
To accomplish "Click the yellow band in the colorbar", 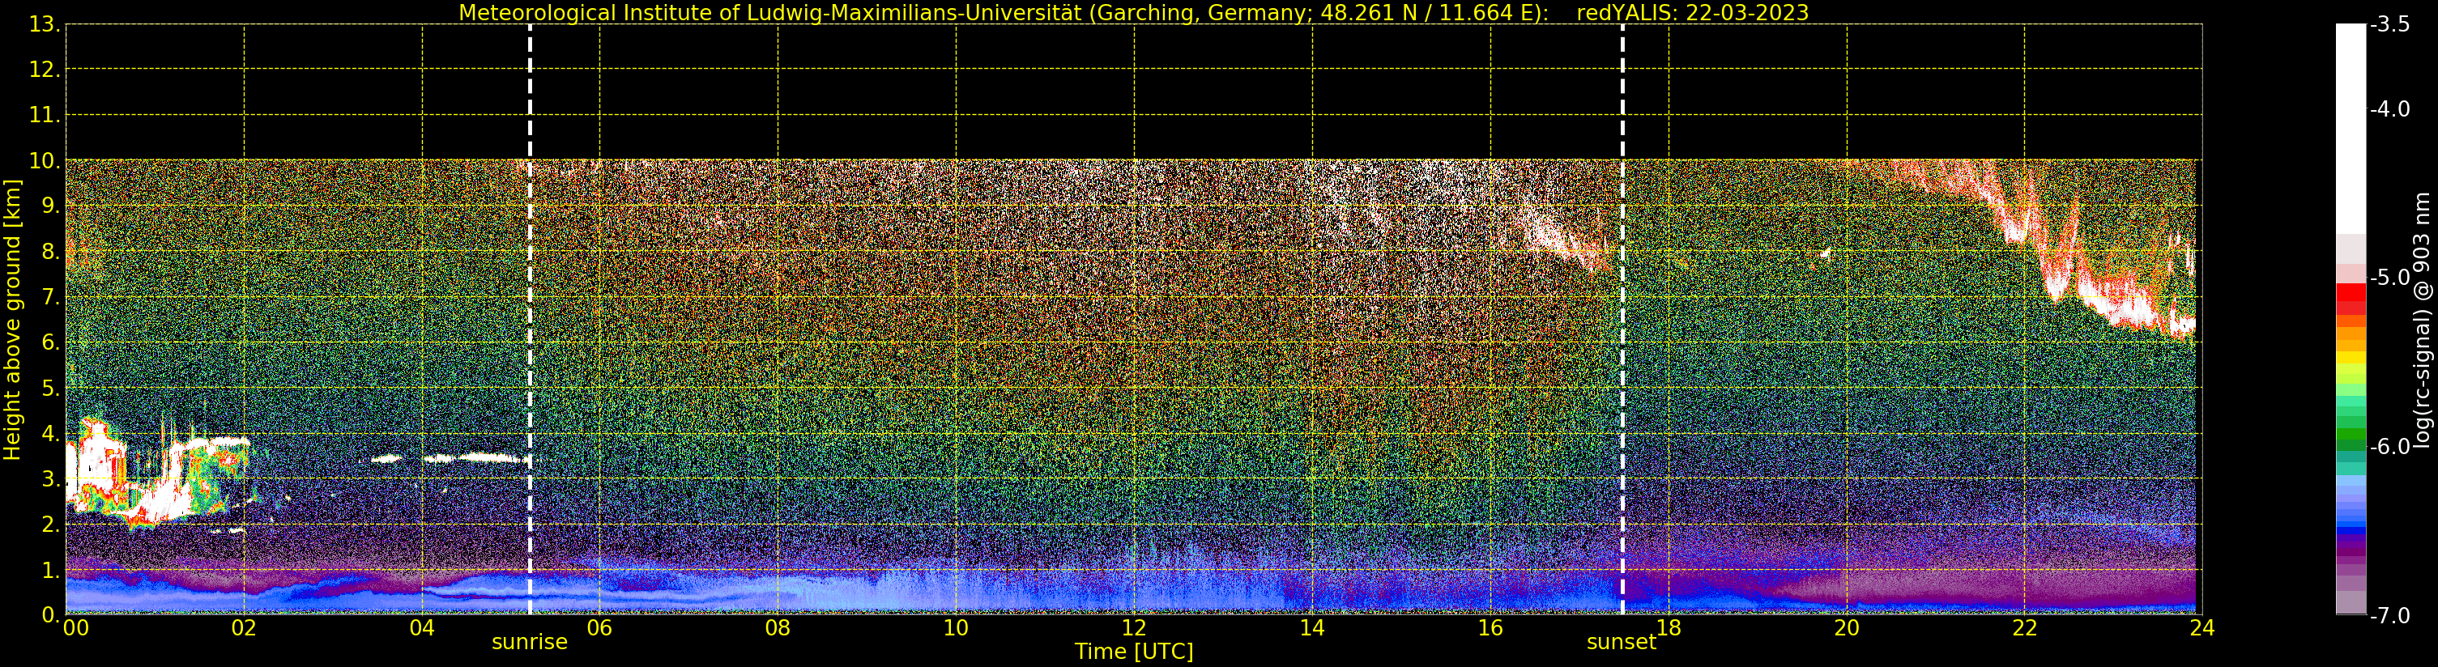I will pos(2350,359).
